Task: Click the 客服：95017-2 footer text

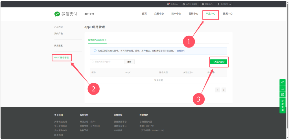Action: 146,126
